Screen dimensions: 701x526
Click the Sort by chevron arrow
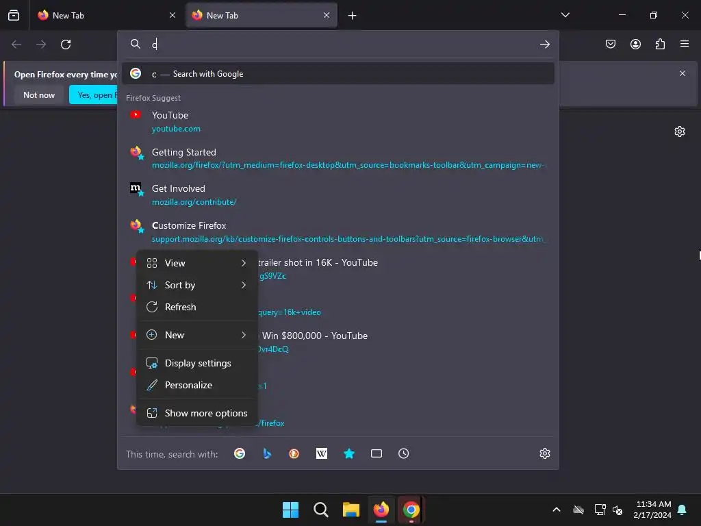pyautogui.click(x=244, y=285)
